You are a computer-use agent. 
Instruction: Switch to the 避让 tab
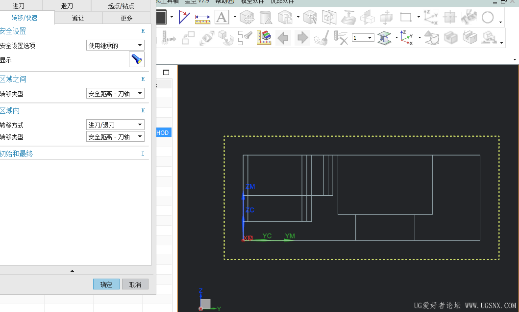click(x=78, y=18)
